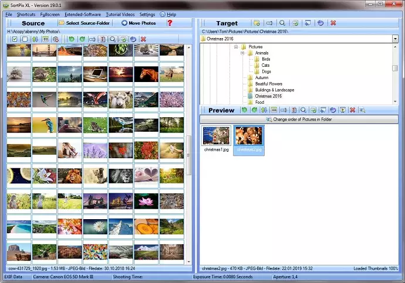This screenshot has width=405, height=283.
Task: Click new folder icon in Target toolbar
Action: point(256,23)
